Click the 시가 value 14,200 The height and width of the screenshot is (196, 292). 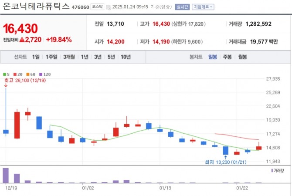(x=115, y=41)
